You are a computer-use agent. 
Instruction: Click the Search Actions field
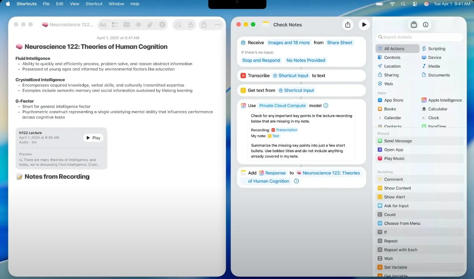point(419,37)
